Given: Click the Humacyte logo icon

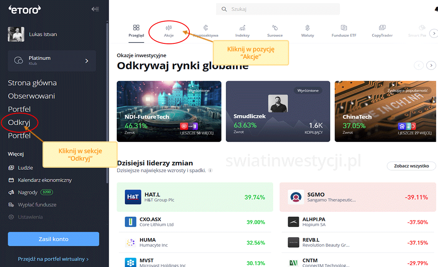Looking at the screenshot, I should pyautogui.click(x=131, y=242).
